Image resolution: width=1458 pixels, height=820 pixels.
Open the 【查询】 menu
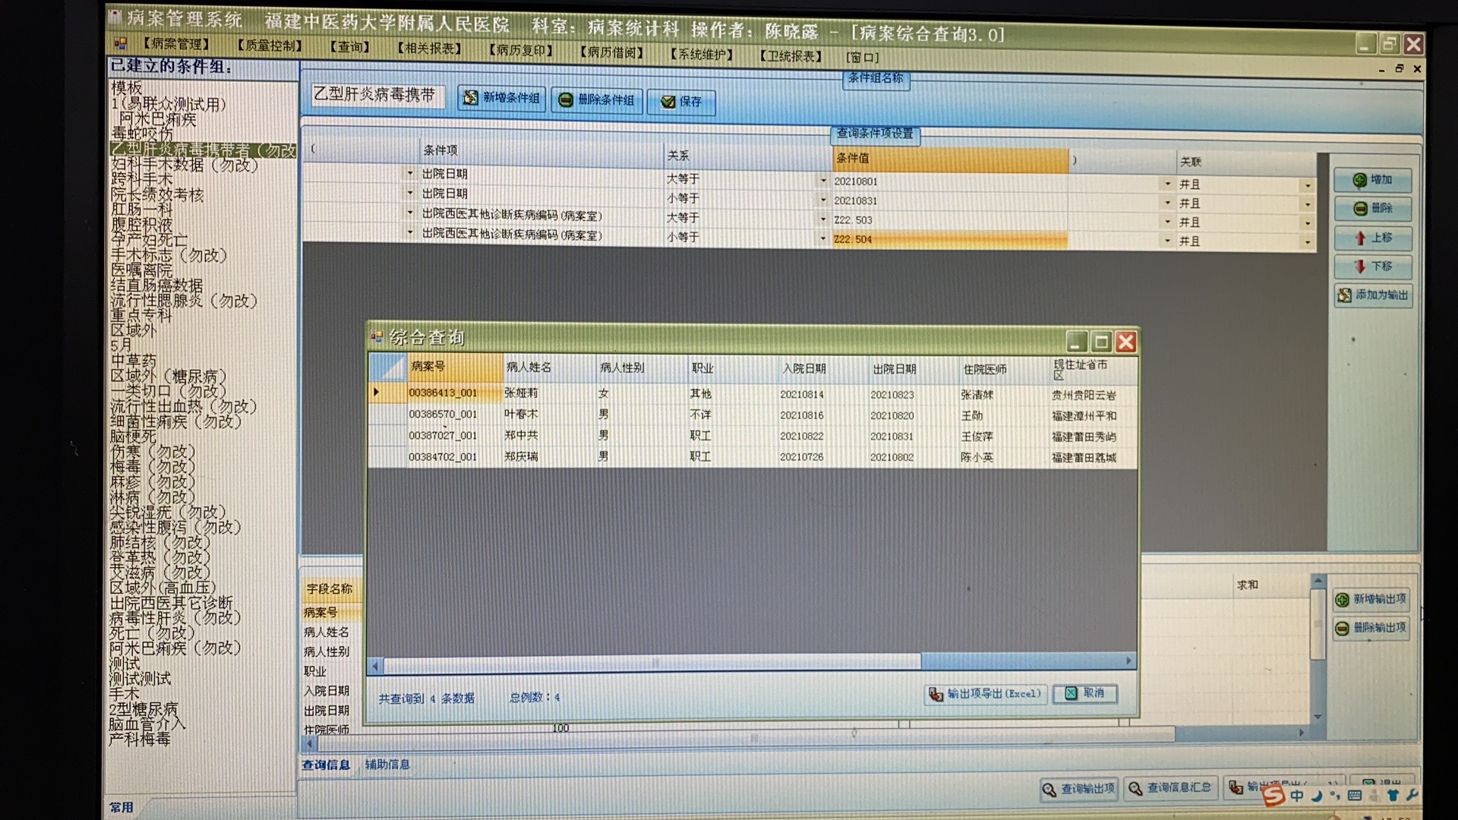(349, 47)
